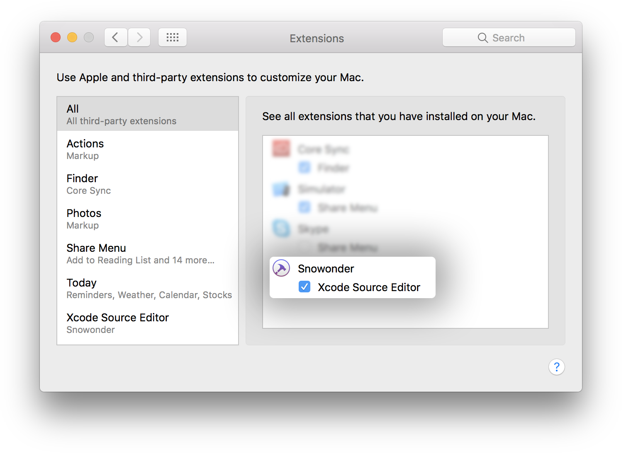Show all preferences grid button
Viewport: 626px width, 453px height.
(x=173, y=38)
